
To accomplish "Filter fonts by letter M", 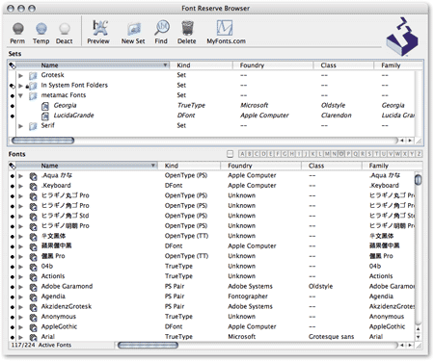I will [327, 154].
